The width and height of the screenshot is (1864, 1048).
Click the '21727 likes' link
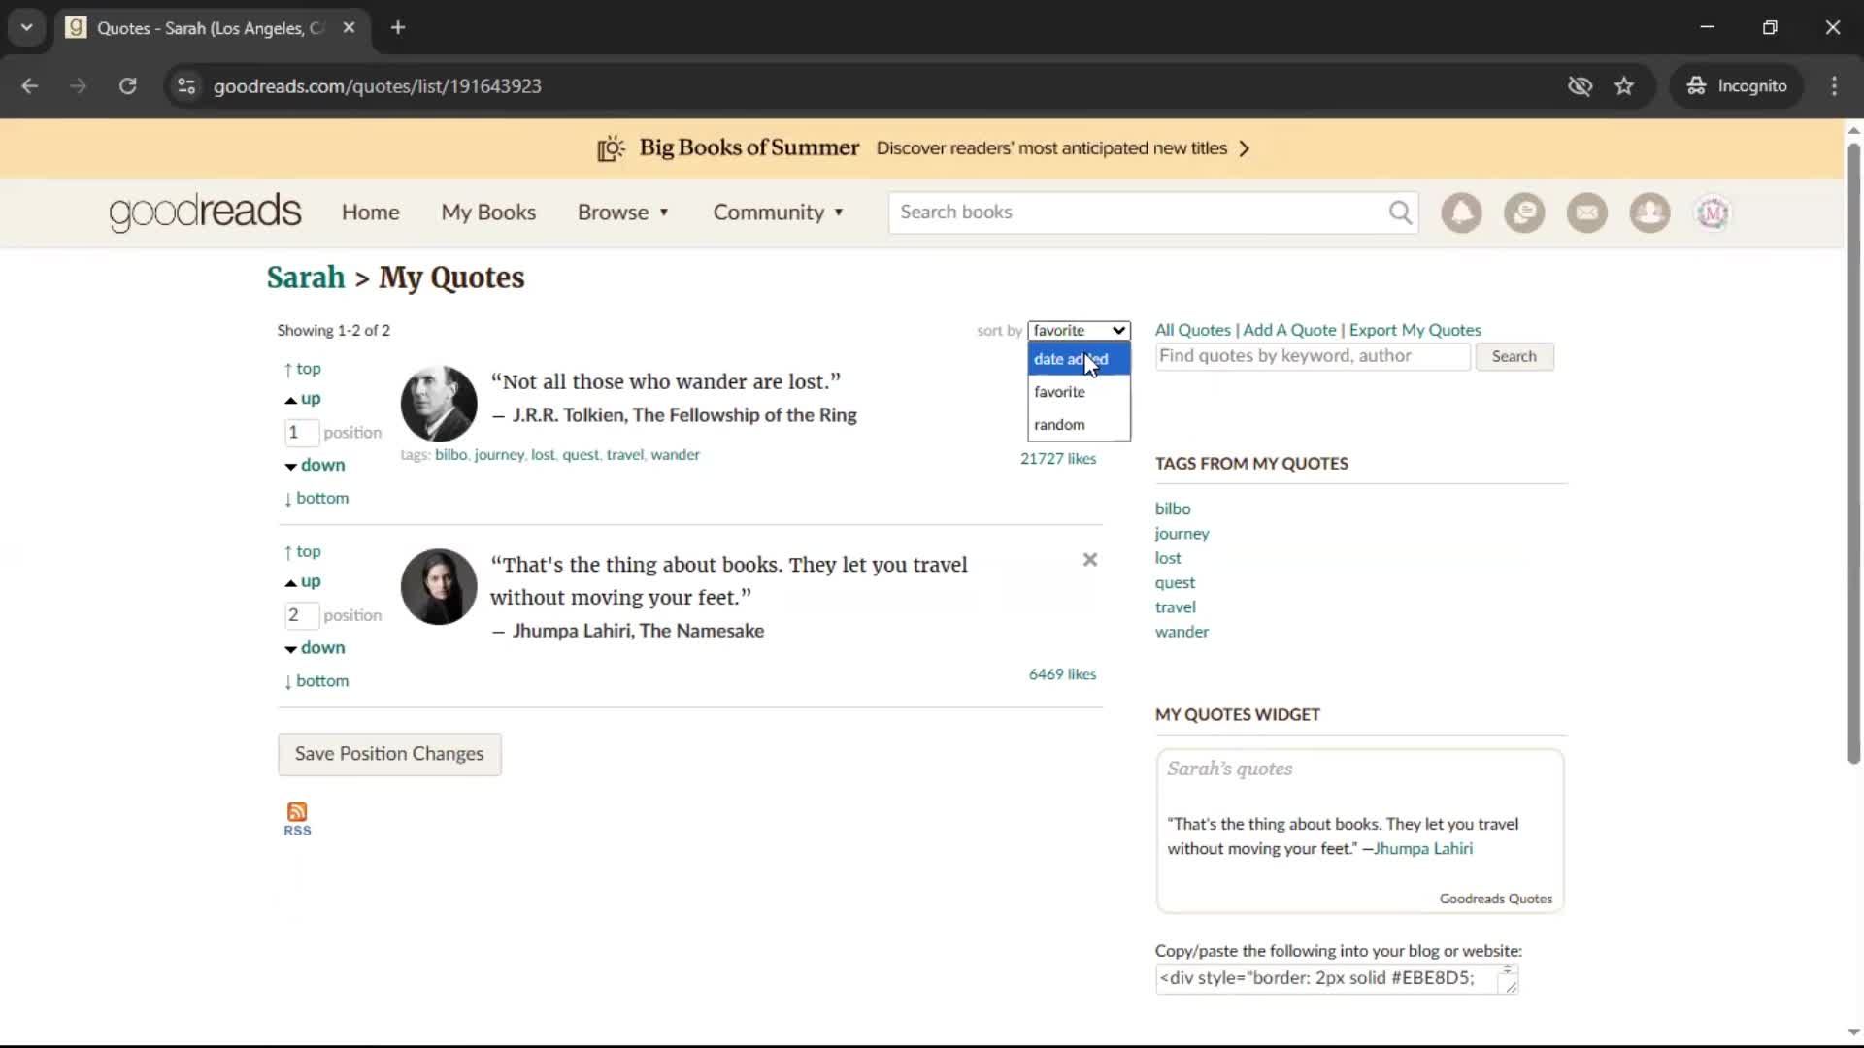1058,459
